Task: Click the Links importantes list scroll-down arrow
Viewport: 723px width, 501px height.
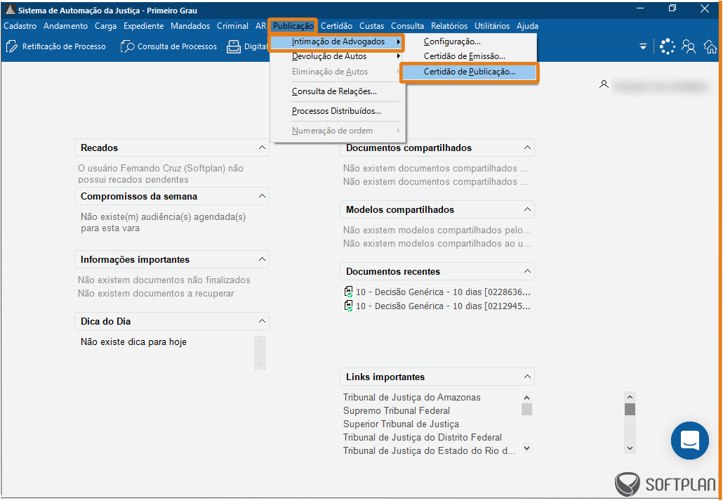Action: (x=527, y=448)
